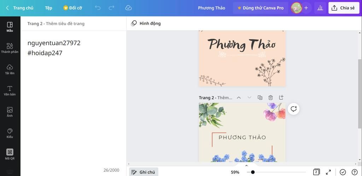362x176 pixels.
Task: Toggle the Ghi chú notes panel
Action: tap(144, 172)
